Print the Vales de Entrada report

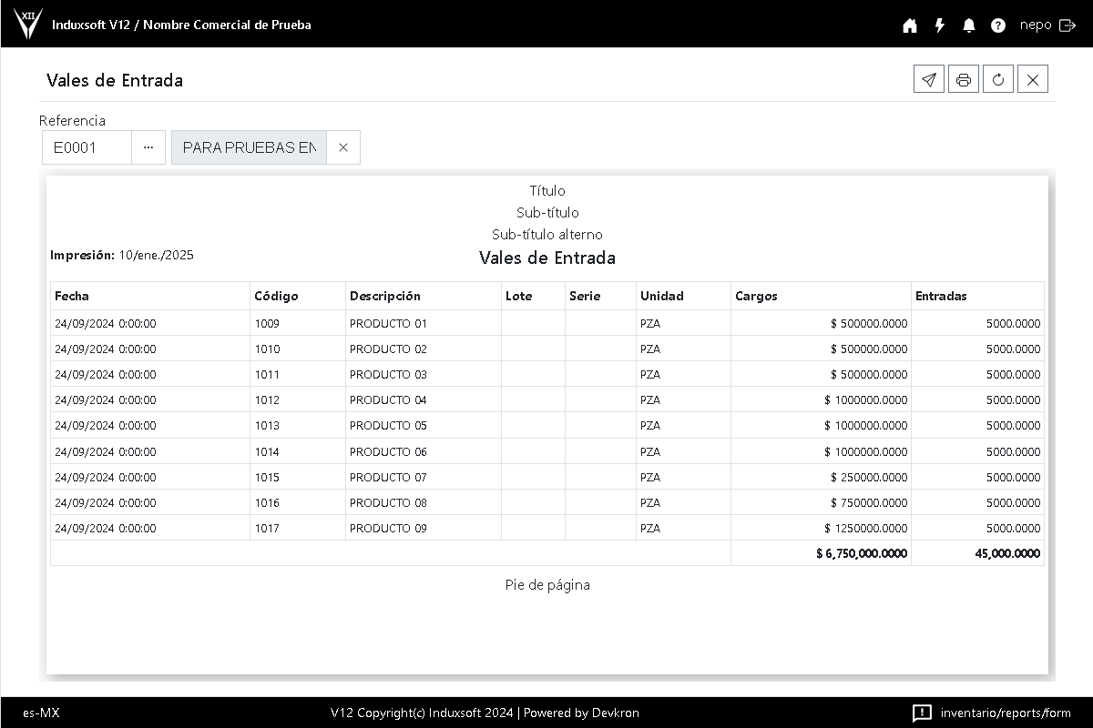[963, 80]
